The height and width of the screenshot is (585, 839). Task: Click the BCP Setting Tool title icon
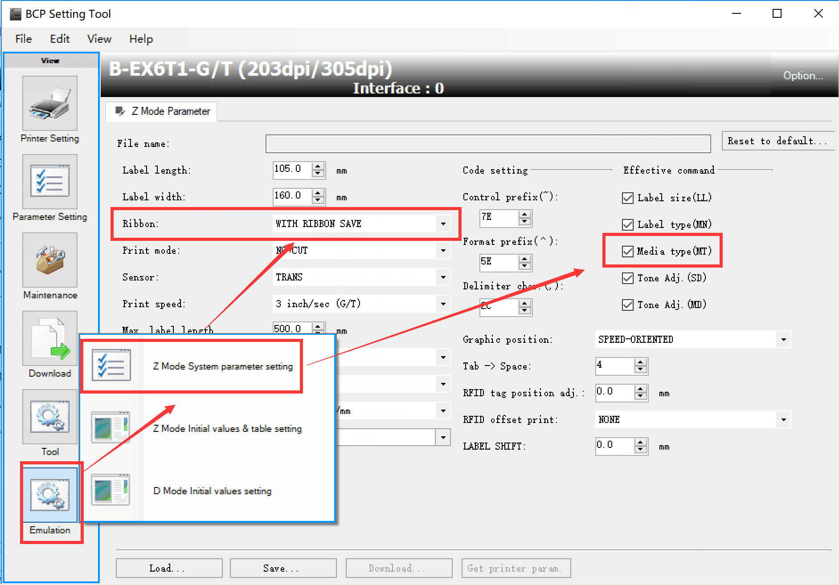16,14
